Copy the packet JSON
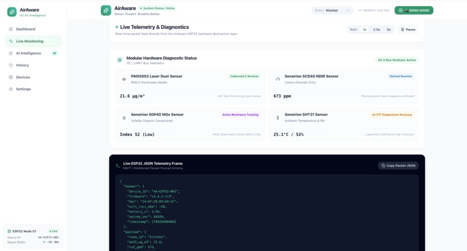This screenshot has width=467, height=251. [398, 165]
